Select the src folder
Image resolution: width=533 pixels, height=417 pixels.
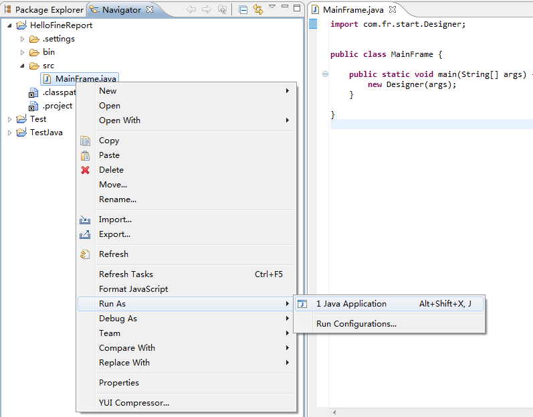click(48, 66)
